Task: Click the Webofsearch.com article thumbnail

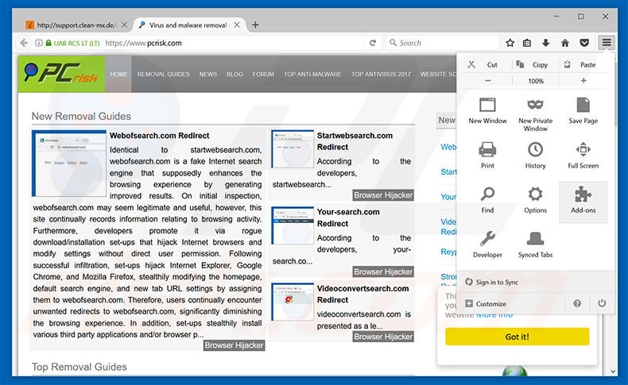Action: point(69,163)
